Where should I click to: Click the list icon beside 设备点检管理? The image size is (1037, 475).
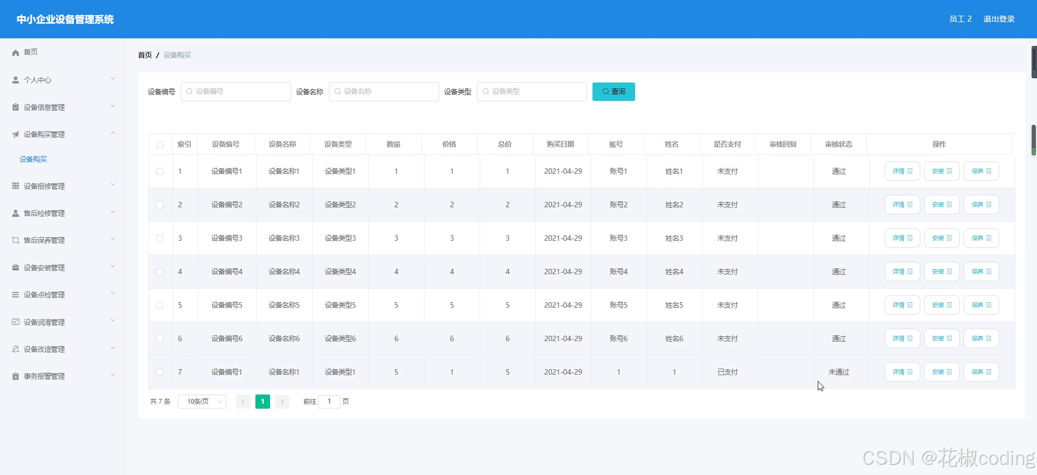16,295
